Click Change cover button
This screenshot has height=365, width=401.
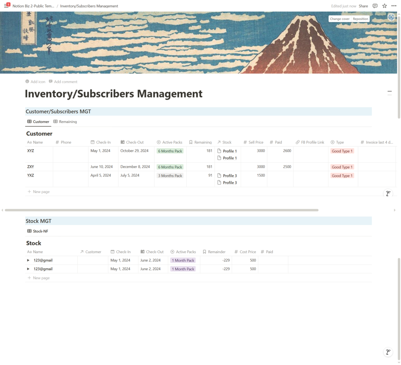pyautogui.click(x=340, y=19)
